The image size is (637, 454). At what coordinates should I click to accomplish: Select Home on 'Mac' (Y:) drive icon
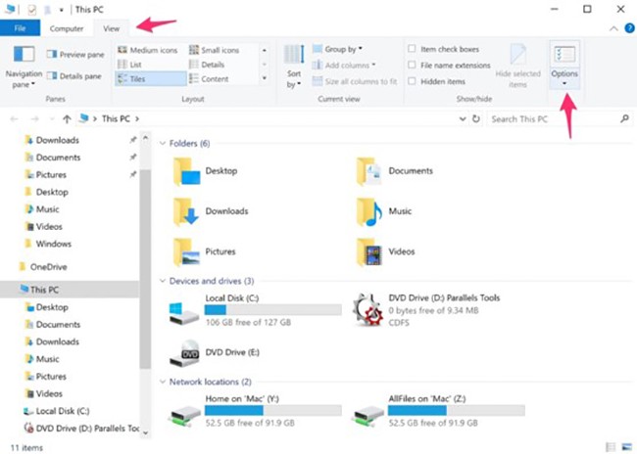pos(185,415)
